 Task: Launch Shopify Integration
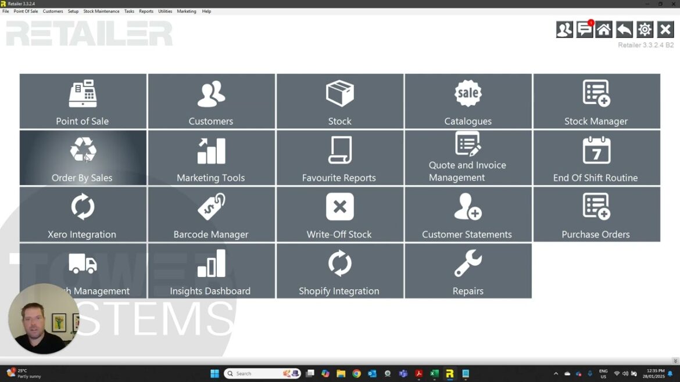coord(339,271)
